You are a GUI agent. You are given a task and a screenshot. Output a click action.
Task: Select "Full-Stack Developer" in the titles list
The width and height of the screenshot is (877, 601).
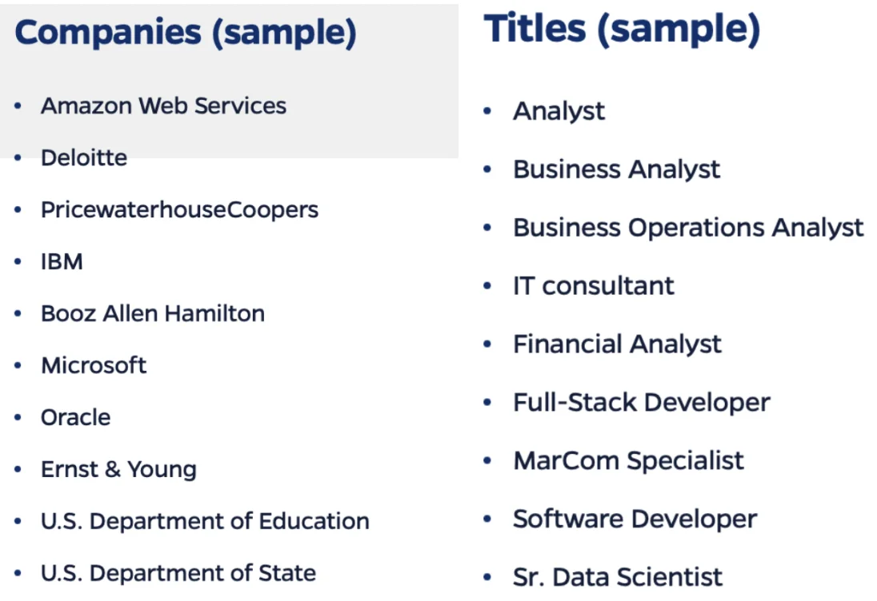tap(641, 403)
